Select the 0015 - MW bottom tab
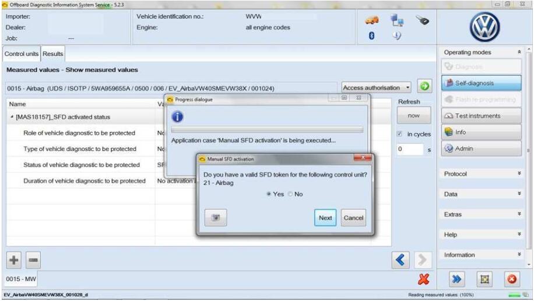Image resolution: width=534 pixels, height=301 pixels. [21, 279]
